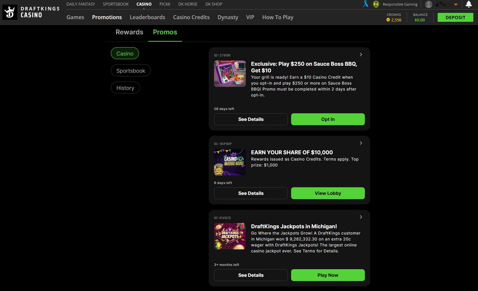
Task: Open the DraftKings Casino home logo
Action: click(31, 12)
